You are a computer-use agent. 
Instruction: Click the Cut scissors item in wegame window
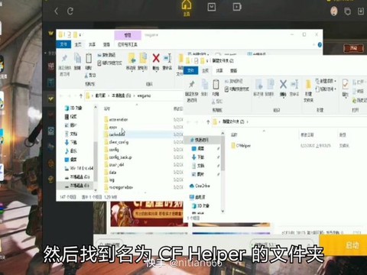point(90,75)
